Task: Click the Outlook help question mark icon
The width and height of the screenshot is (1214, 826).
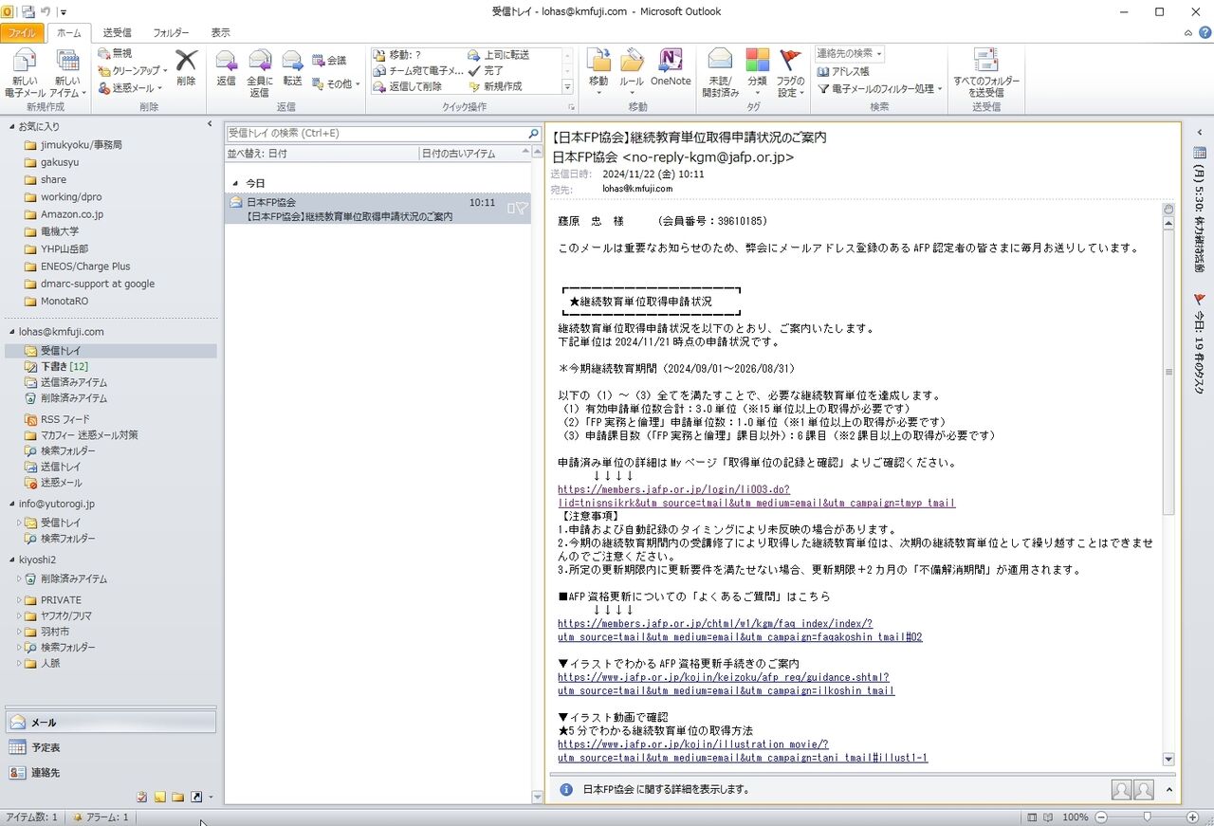Action: [x=1204, y=32]
